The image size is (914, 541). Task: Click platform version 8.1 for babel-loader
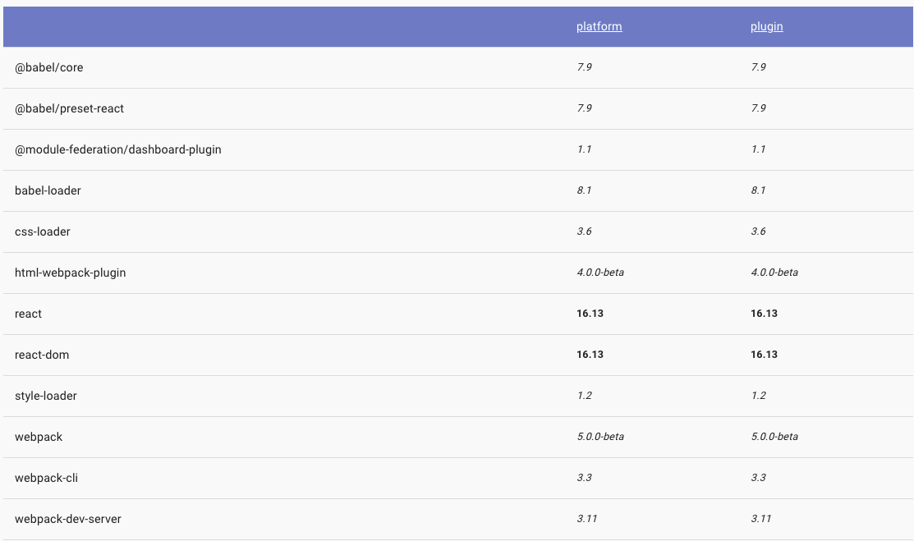click(584, 190)
